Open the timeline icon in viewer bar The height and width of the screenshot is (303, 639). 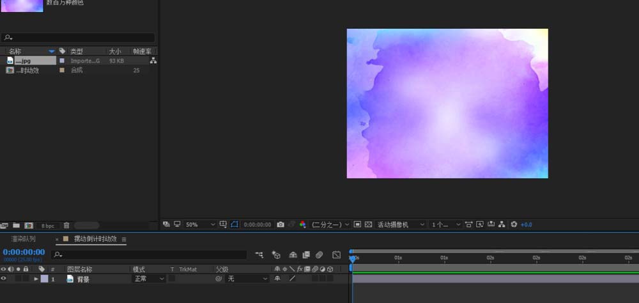tap(491, 224)
